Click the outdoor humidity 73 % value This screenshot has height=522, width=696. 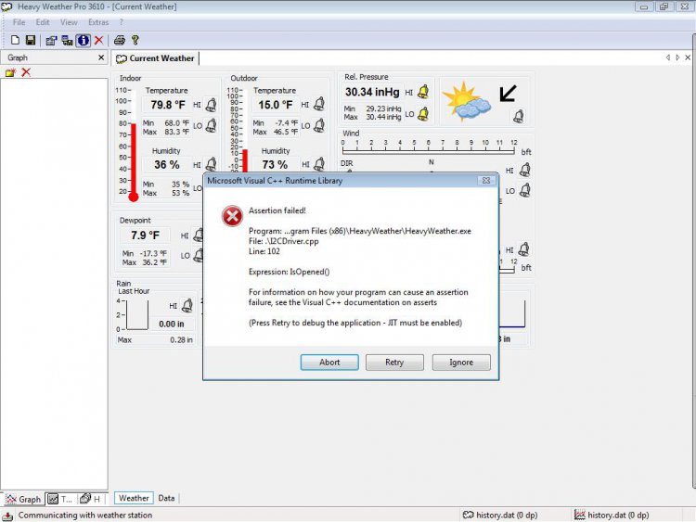coord(275,164)
